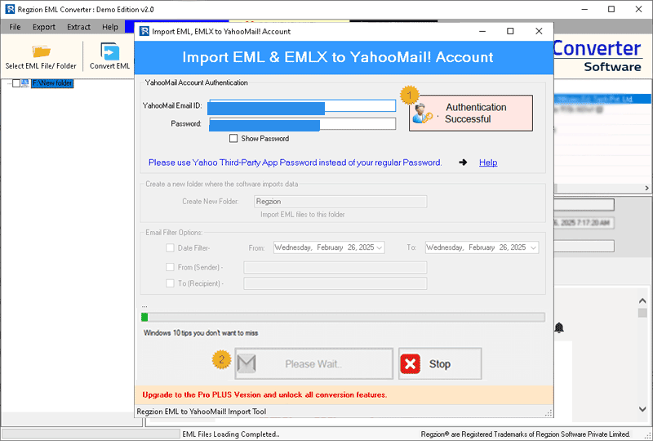Click the green import progress bar
Image resolution: width=653 pixels, height=441 pixels.
pyautogui.click(x=343, y=317)
